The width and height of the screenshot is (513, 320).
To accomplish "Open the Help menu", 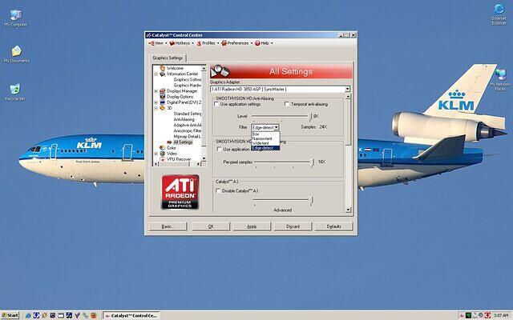I will [x=264, y=43].
